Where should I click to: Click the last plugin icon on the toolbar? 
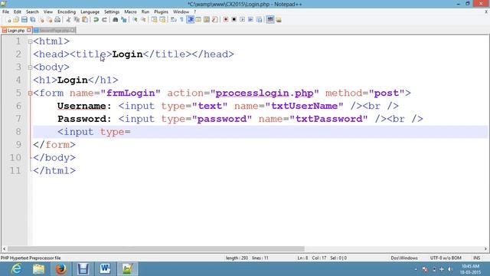point(279,20)
